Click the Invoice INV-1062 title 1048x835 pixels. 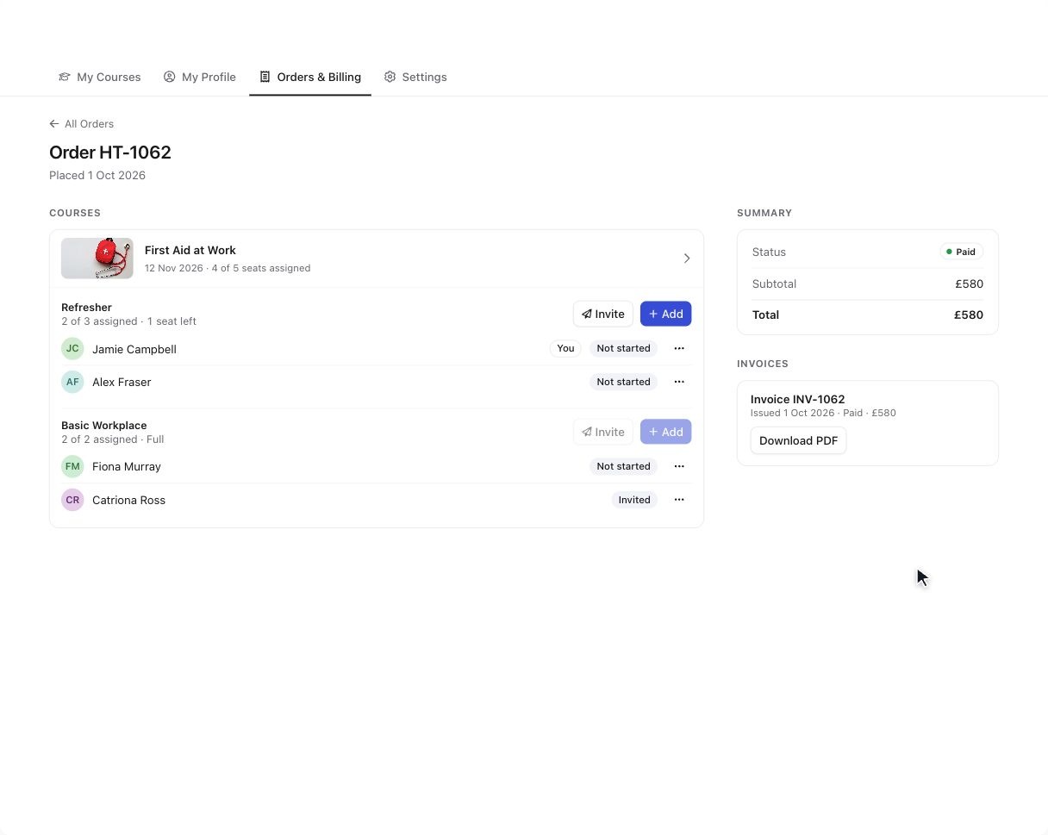coord(798,399)
